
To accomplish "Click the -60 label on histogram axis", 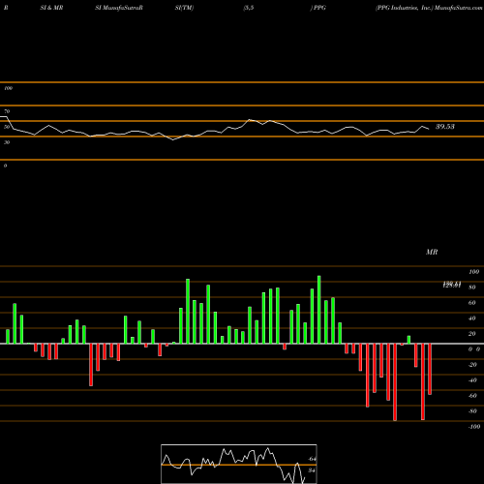I will (x=472, y=396).
